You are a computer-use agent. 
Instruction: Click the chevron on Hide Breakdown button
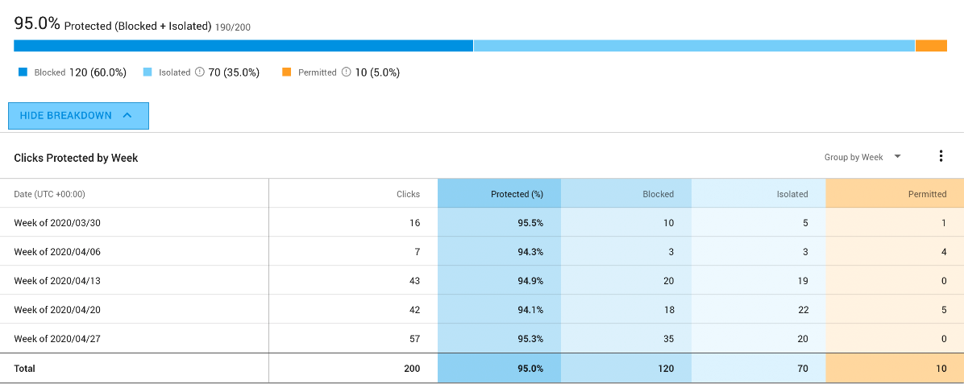[127, 115]
